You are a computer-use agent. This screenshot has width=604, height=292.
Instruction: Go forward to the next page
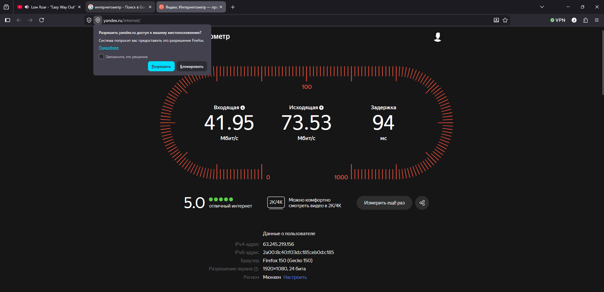[x=30, y=20]
